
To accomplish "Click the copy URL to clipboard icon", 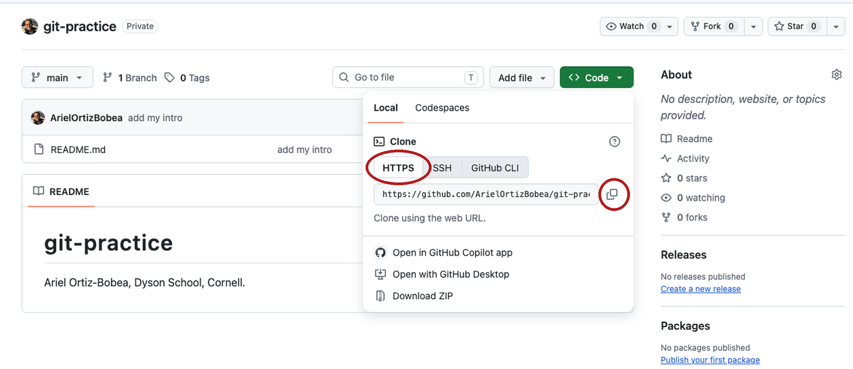I will point(612,194).
